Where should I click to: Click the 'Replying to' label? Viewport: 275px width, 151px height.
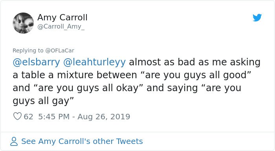click(x=28, y=50)
